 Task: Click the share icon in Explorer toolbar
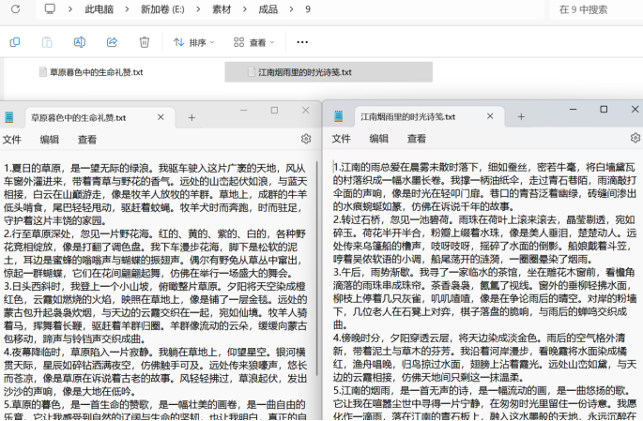pyautogui.click(x=112, y=42)
